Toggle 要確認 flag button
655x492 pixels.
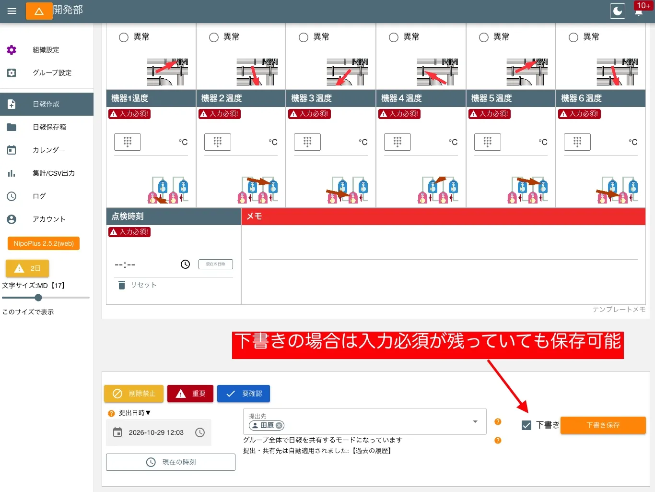(244, 394)
